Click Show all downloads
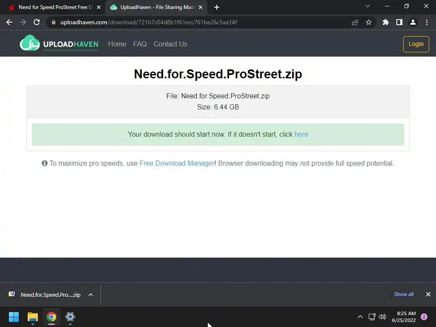The width and height of the screenshot is (436, 327). point(404,294)
